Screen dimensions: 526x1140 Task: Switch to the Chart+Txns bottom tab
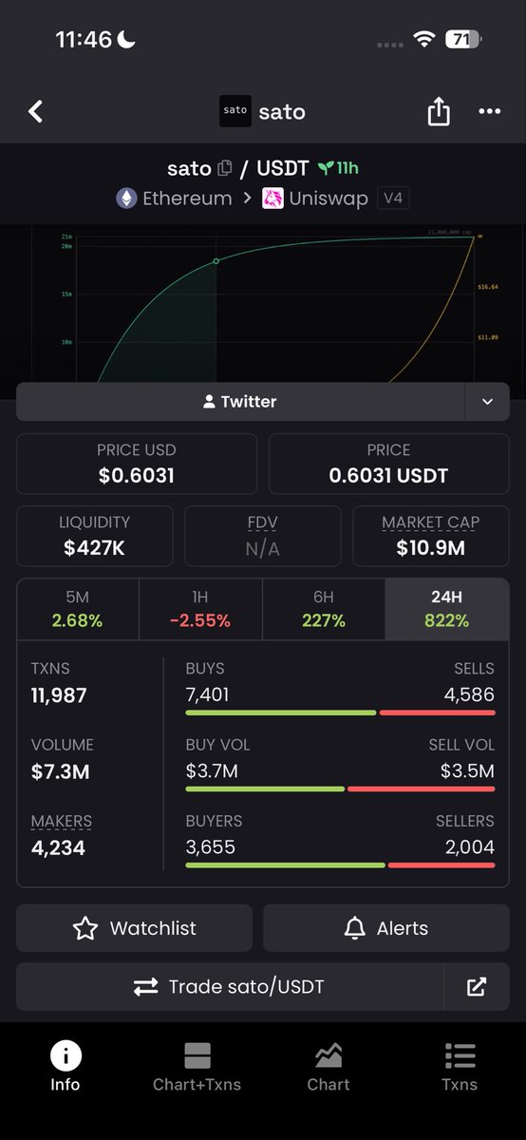[197, 1067]
